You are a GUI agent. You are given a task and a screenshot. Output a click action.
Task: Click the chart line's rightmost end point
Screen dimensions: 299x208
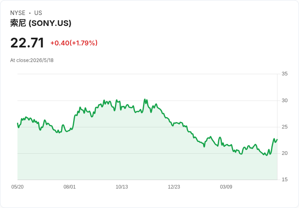click(x=277, y=139)
